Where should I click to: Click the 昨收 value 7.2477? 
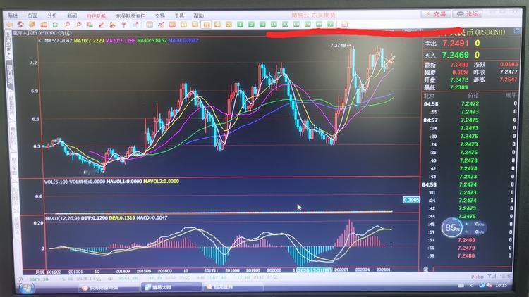tap(509, 72)
